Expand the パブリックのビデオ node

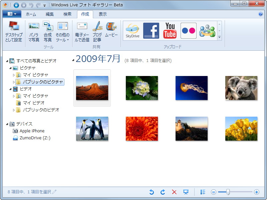click(14, 110)
